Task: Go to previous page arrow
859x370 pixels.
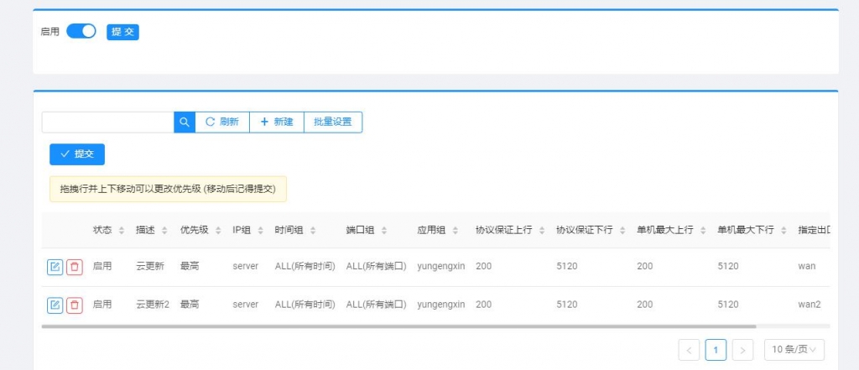Action: click(x=689, y=349)
